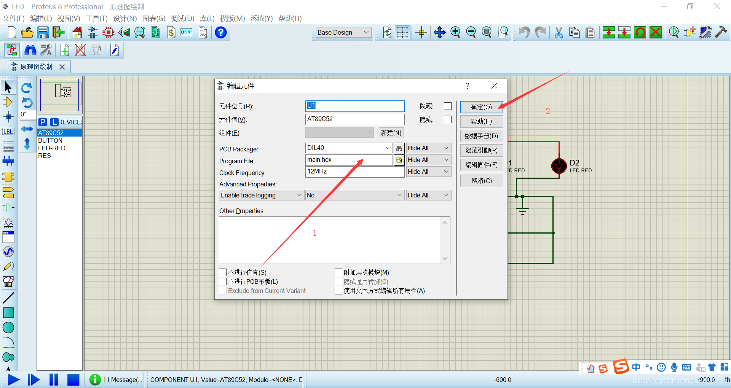731x388 pixels.
Task: Browse for program file folder icon
Action: (399, 160)
